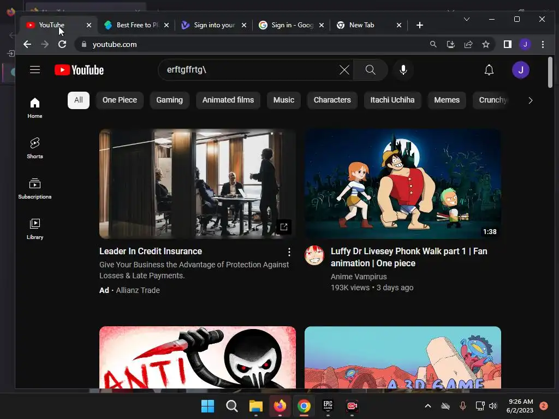
Task: Open the A 3D GAME video thumbnail
Action: click(x=402, y=357)
